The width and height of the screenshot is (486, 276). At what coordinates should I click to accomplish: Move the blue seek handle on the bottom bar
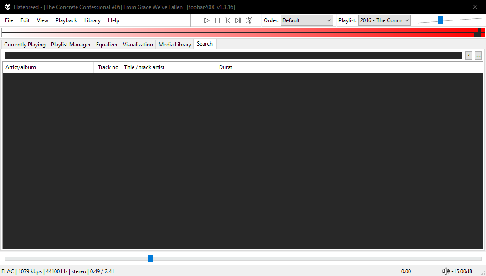(151, 258)
